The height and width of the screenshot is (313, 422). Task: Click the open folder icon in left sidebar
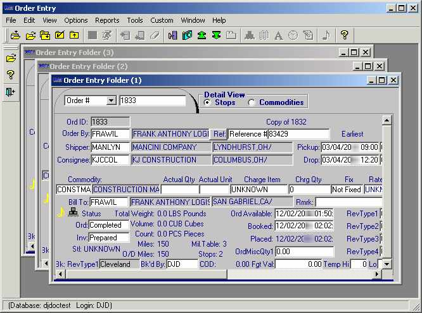10,58
